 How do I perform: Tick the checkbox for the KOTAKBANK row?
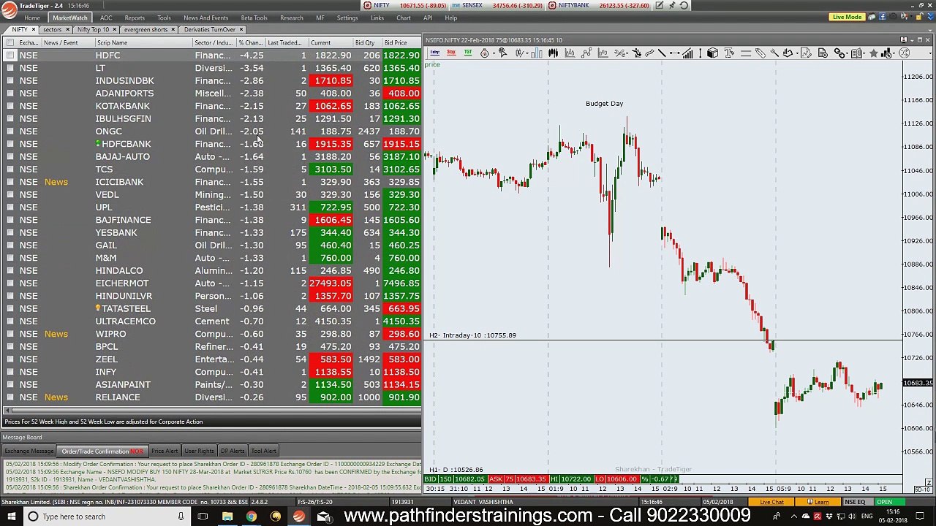[10, 106]
